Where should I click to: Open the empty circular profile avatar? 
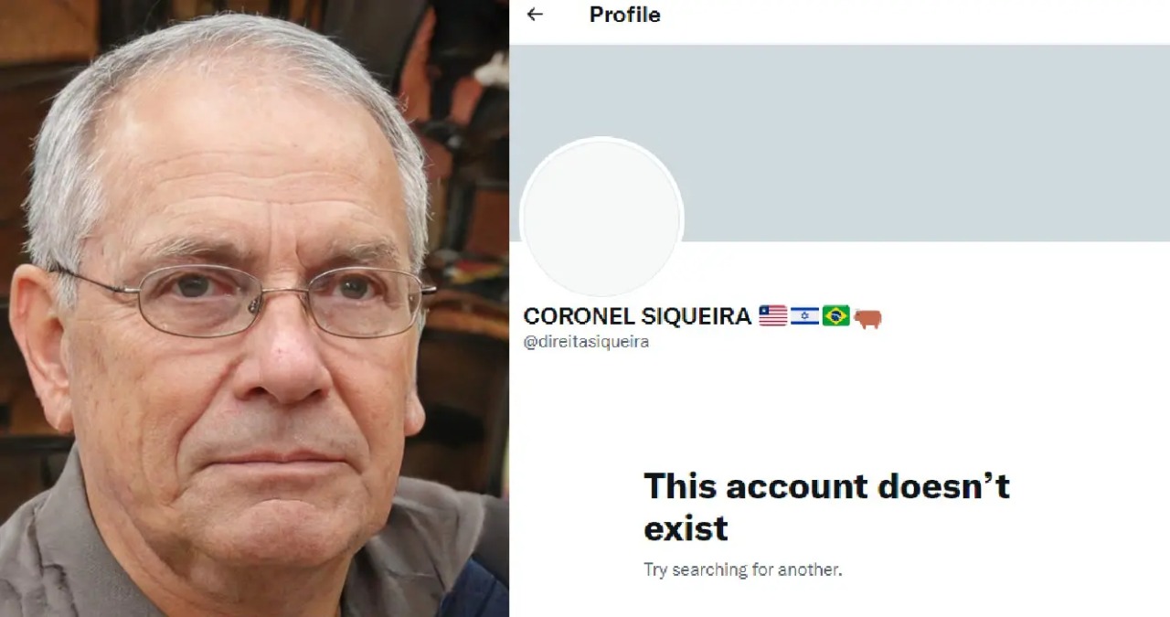601,218
